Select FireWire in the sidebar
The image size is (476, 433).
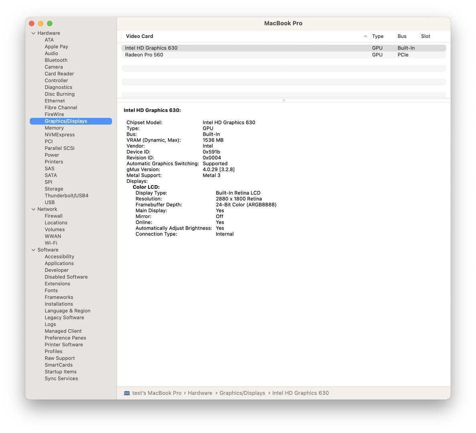click(55, 114)
